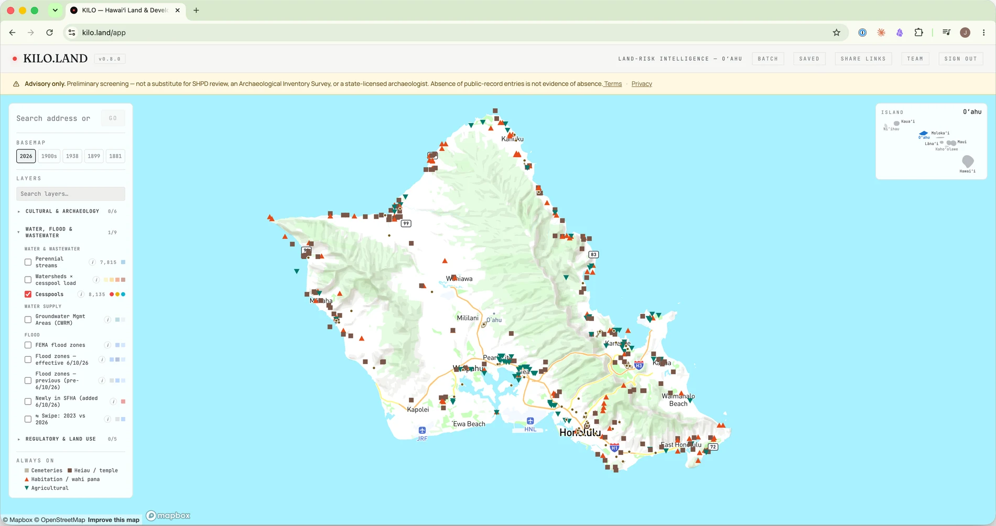The image size is (996, 526).
Task: Click Sign Out
Action: coord(961,59)
